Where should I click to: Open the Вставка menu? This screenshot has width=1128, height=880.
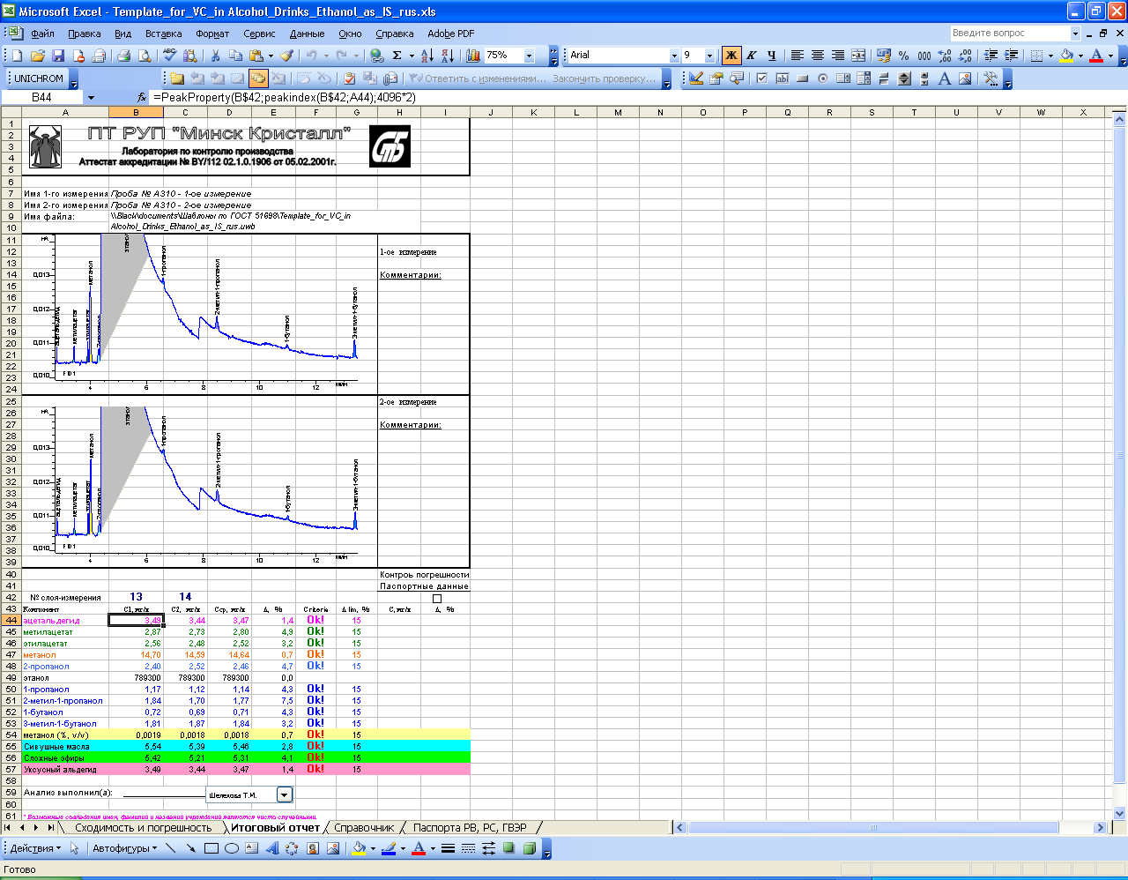[163, 34]
